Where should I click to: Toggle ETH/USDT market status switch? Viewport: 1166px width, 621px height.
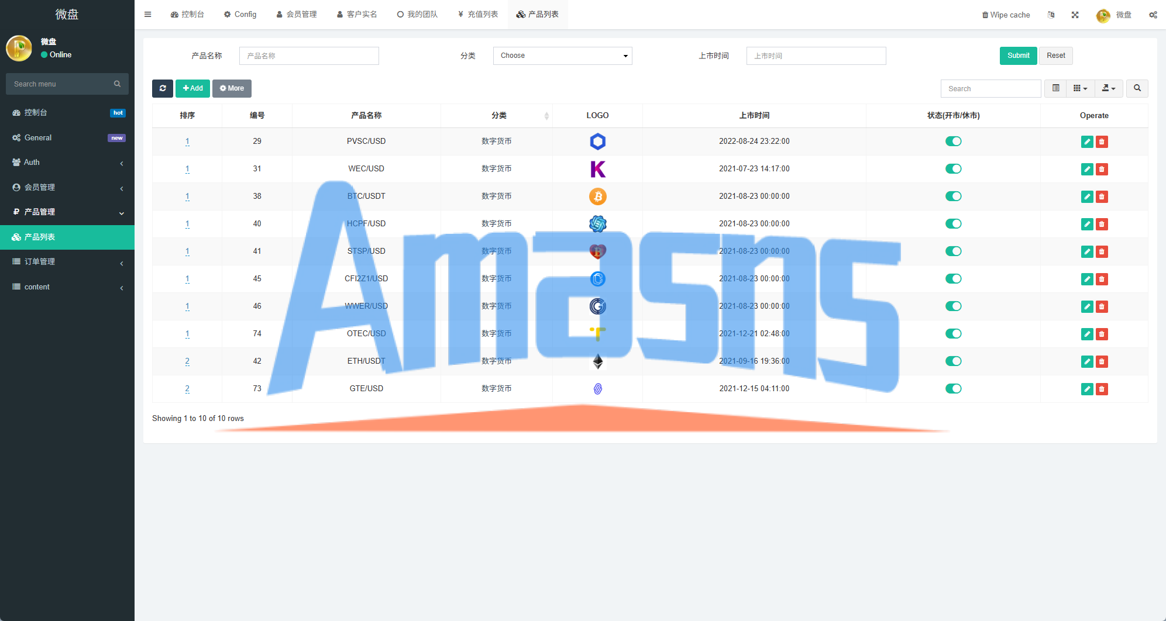coord(953,361)
